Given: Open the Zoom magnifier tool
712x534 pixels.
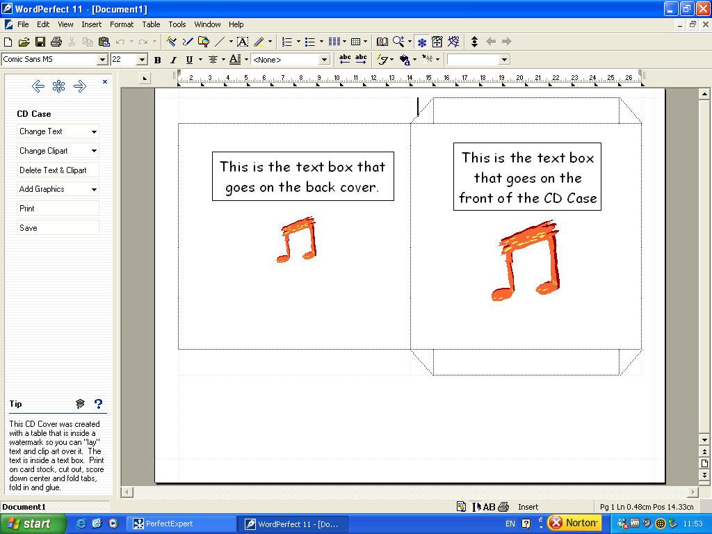Looking at the screenshot, I should tap(398, 42).
